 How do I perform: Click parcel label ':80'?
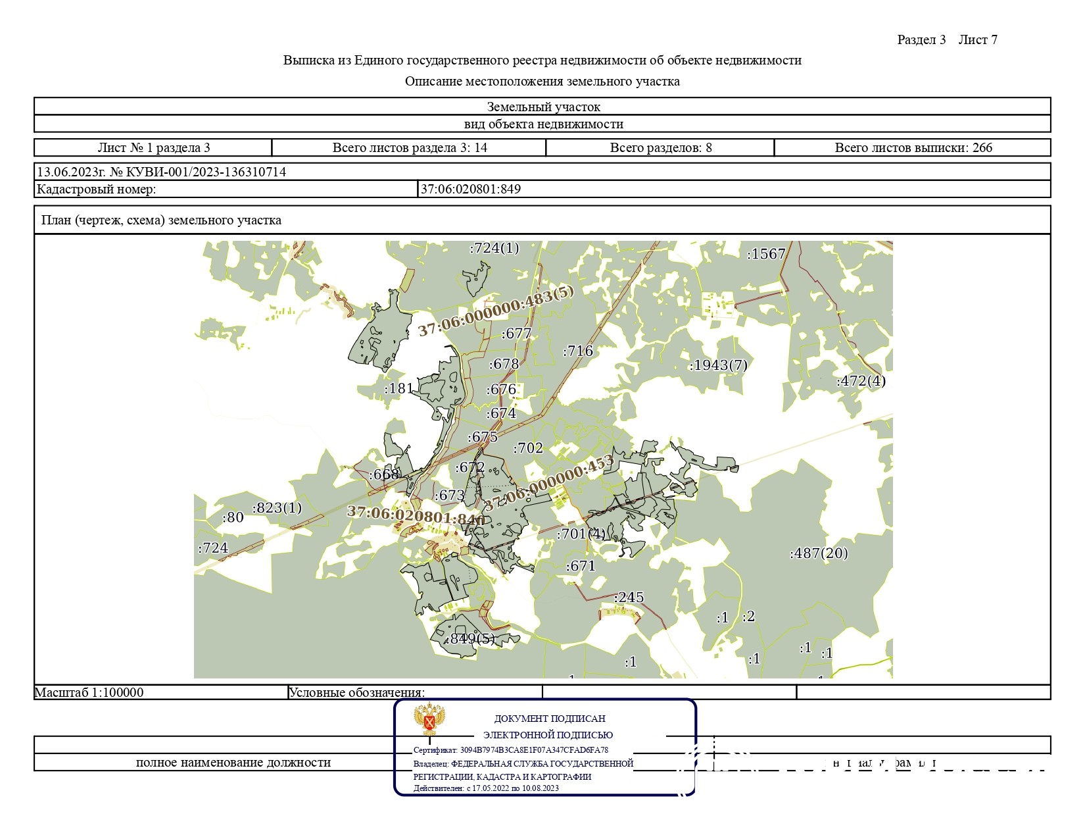click(x=233, y=518)
